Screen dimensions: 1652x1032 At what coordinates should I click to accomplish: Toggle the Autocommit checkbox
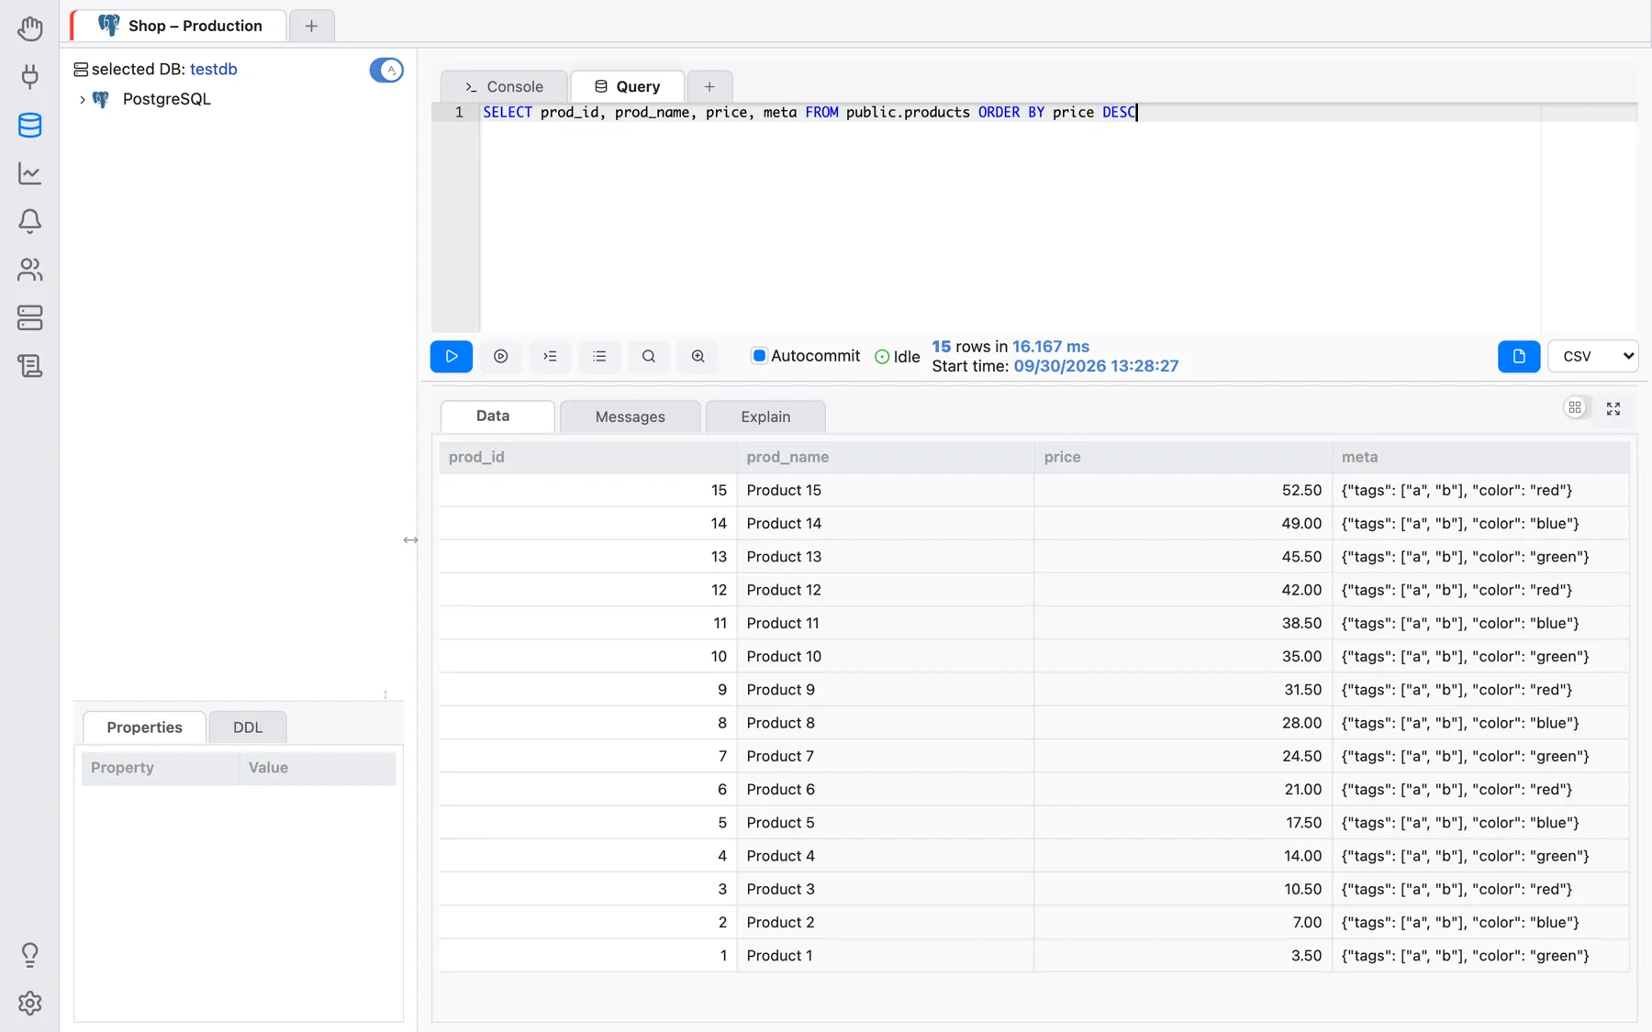(x=759, y=356)
